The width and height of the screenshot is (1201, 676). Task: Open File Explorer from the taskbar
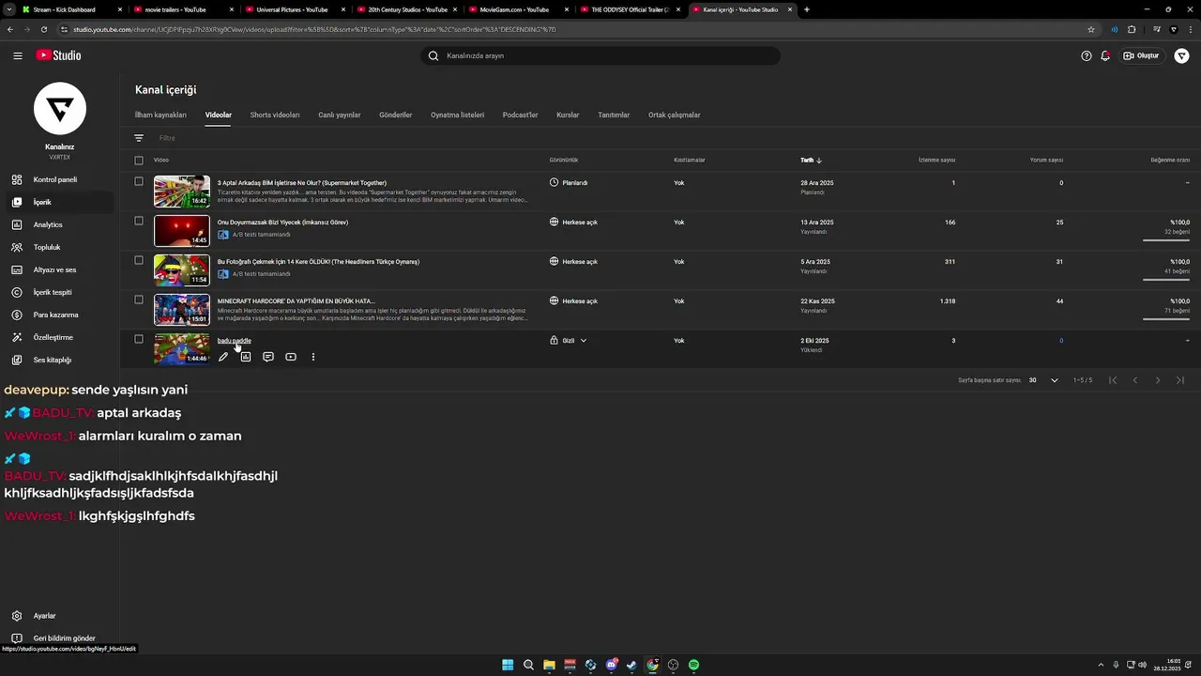(549, 665)
